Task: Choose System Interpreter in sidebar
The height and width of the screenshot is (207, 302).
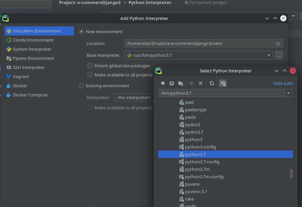Action: click(x=32, y=49)
